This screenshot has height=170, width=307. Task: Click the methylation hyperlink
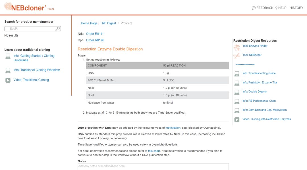(173, 128)
